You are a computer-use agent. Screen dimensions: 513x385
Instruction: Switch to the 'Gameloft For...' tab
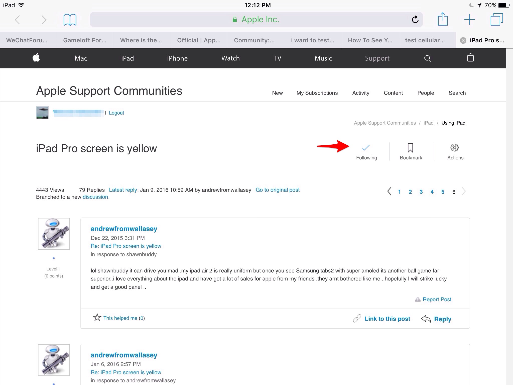[x=85, y=40]
